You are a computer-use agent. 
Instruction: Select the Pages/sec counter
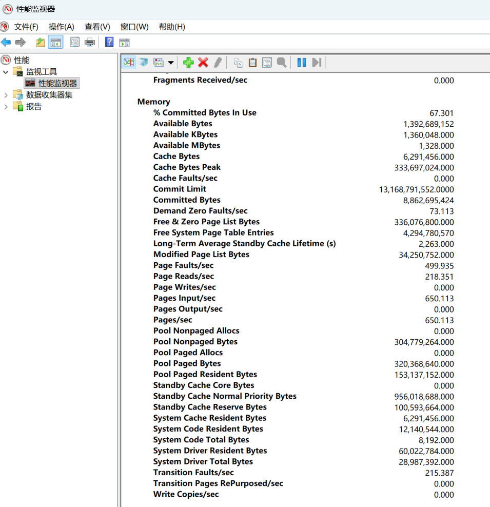[172, 320]
